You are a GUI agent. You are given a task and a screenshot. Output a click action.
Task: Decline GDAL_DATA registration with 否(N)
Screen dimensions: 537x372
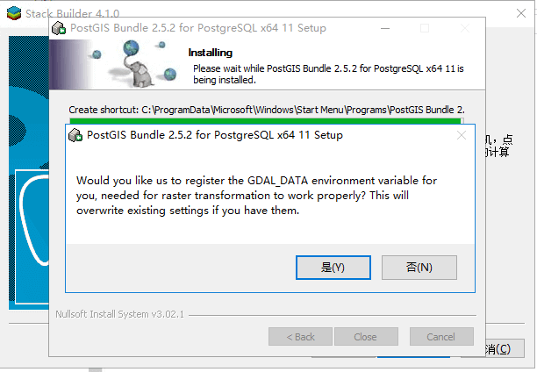419,267
